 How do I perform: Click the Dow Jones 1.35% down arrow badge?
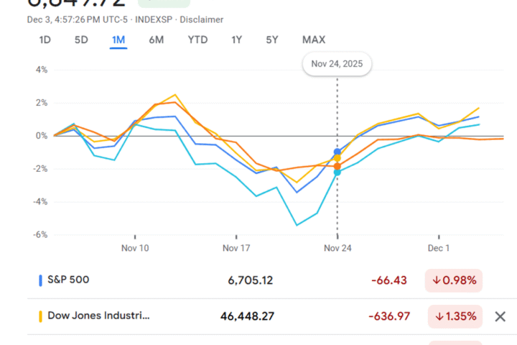coord(453,316)
